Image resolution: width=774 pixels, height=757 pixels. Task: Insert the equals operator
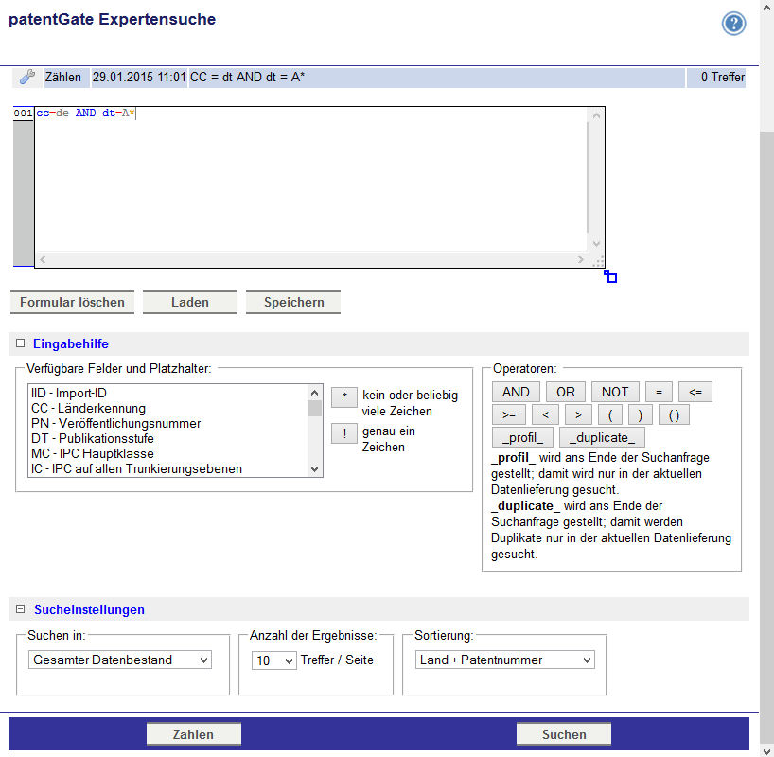[x=659, y=392]
